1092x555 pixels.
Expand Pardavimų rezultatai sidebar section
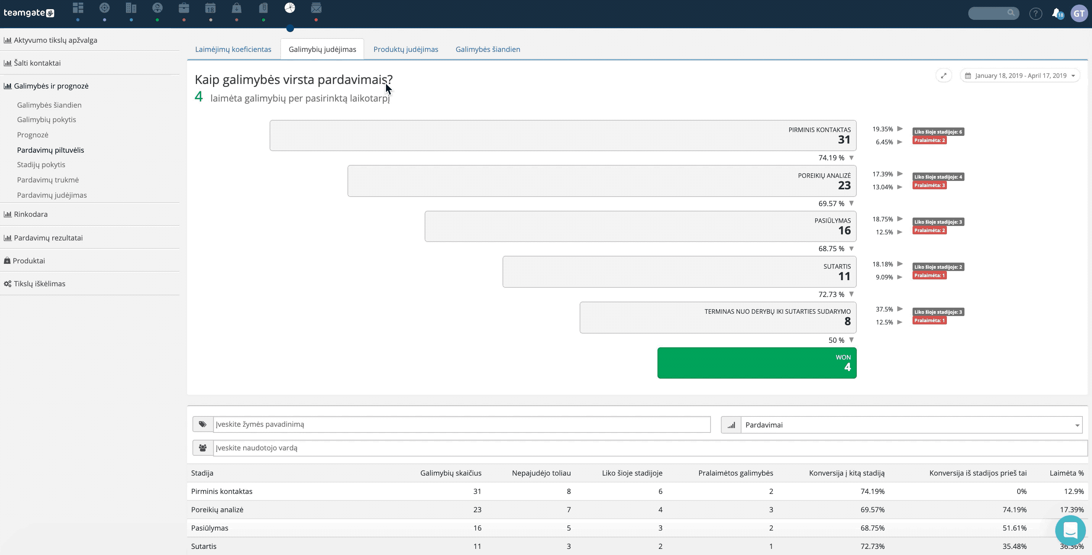click(48, 238)
